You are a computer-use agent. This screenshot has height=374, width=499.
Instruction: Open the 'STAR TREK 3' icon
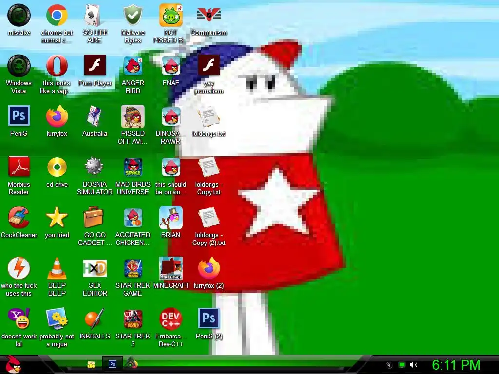[133, 319]
